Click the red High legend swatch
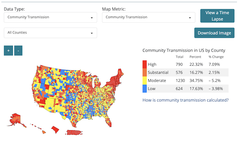The width and height of the screenshot is (239, 145). [x=145, y=65]
